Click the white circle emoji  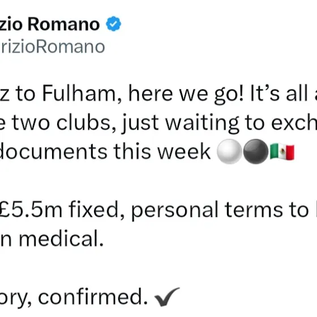tap(229, 152)
